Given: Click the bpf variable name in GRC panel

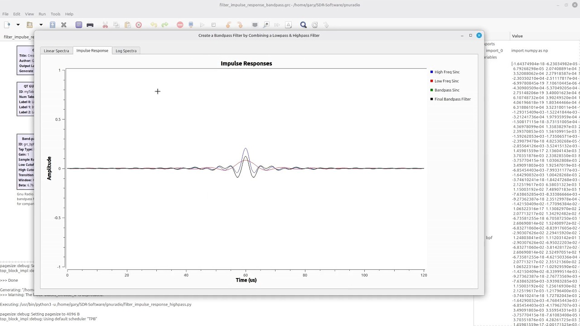Looking at the screenshot, I should 489,238.
